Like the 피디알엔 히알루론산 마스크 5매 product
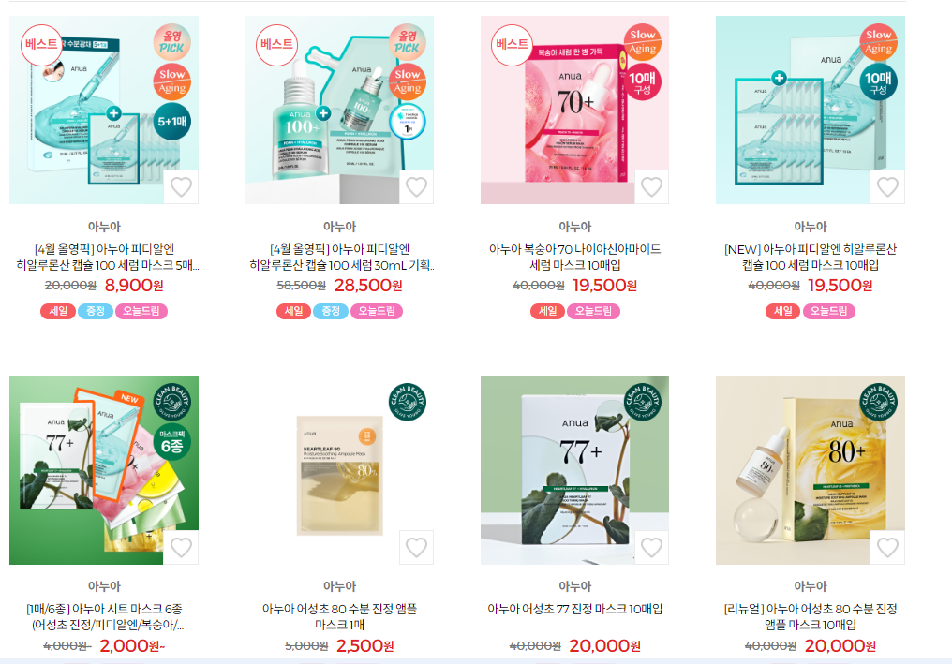Screen dimensions: 952x664 (181, 187)
